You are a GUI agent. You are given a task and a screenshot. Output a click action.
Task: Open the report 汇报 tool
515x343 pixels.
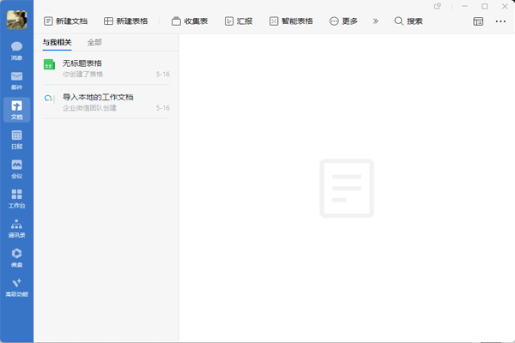239,21
